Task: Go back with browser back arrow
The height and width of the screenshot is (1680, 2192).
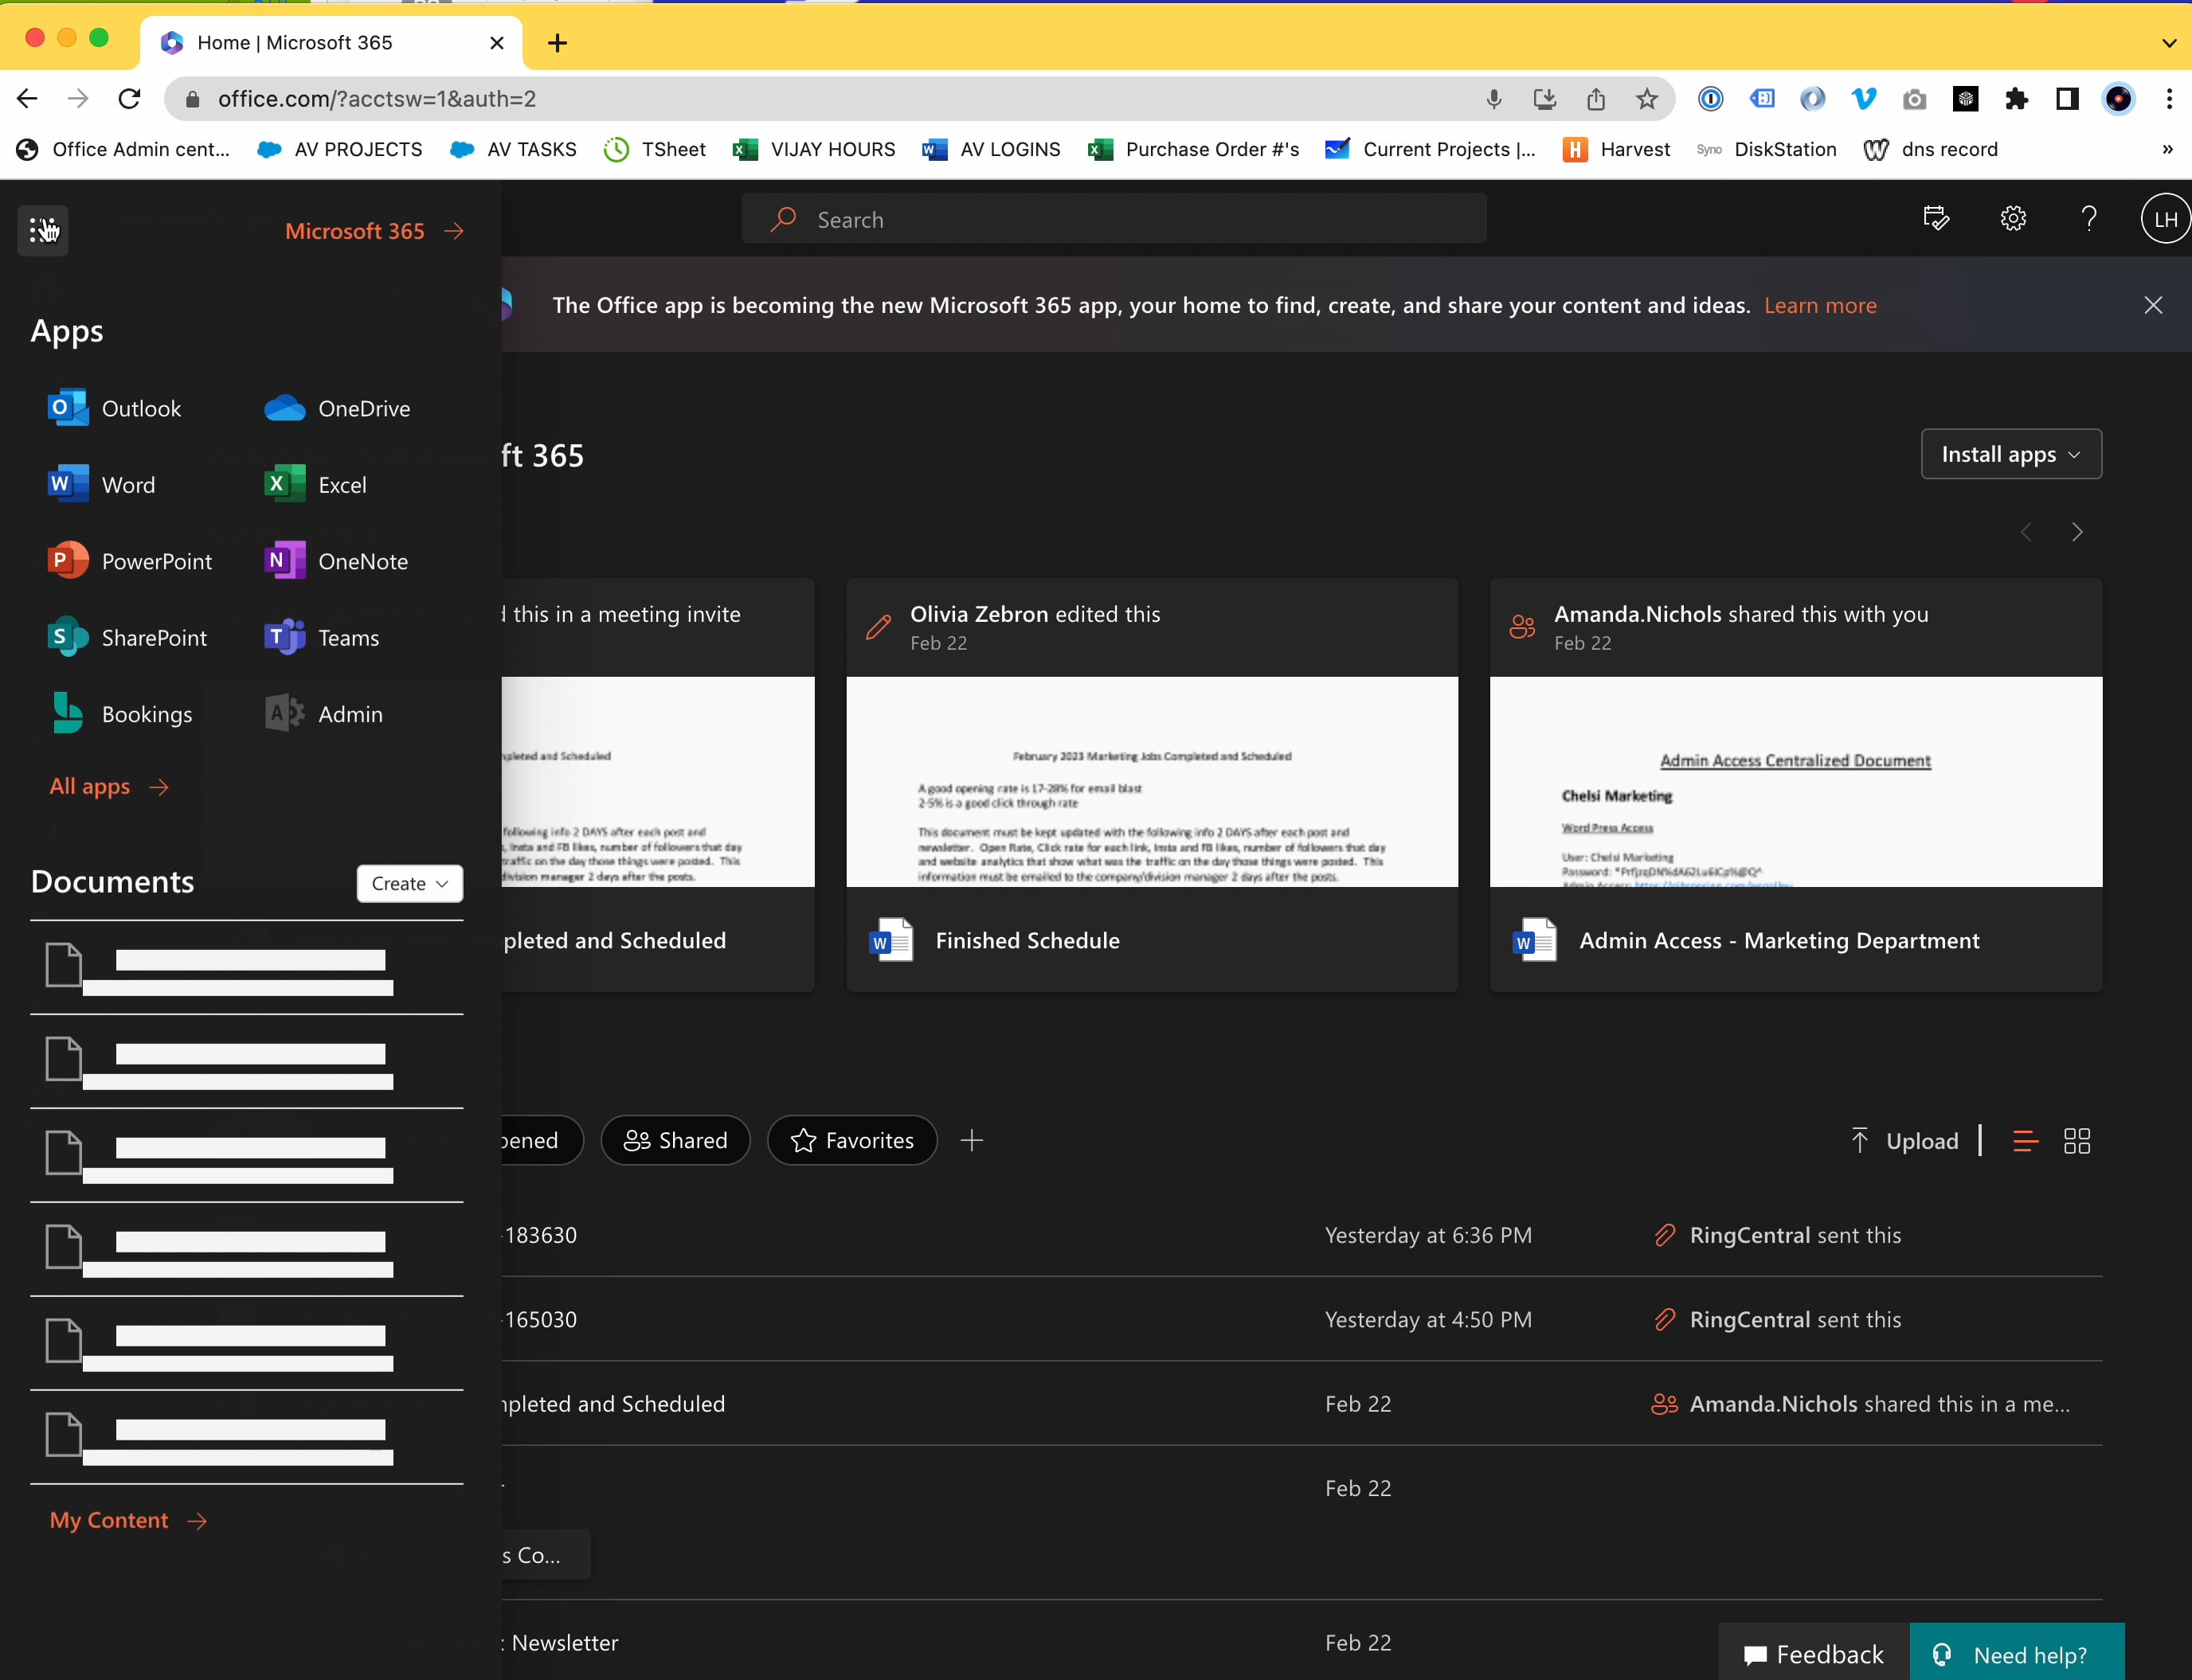Action: coord(27,98)
